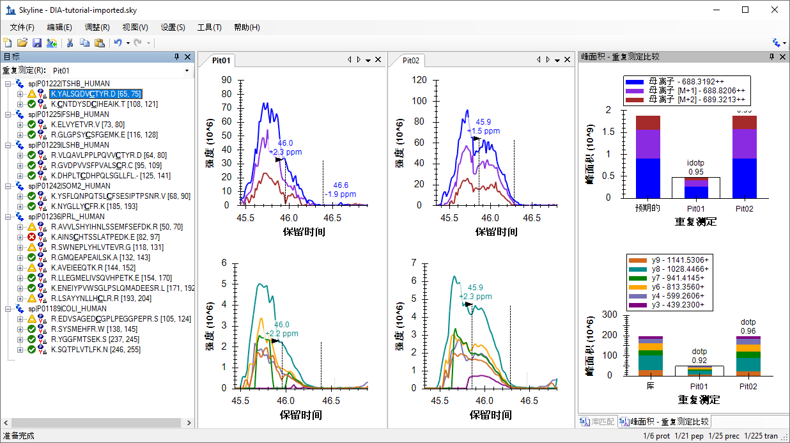
Task: Select the Pit01 chromatogram tab
Action: (x=221, y=61)
